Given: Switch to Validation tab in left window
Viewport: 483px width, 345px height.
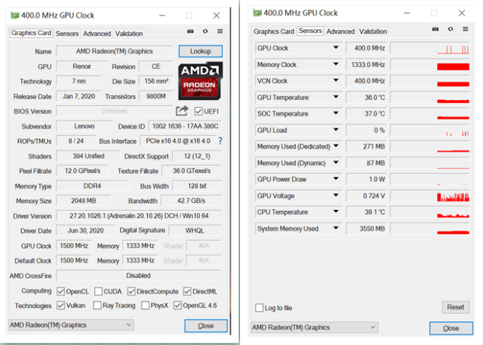Looking at the screenshot, I should [x=128, y=34].
